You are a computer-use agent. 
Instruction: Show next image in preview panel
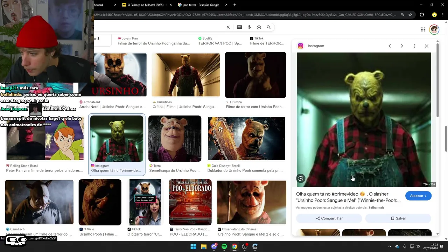[x=402, y=46]
